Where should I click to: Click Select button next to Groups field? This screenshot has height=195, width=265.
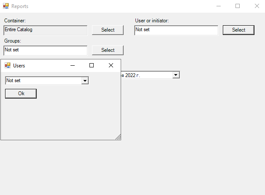tap(108, 50)
